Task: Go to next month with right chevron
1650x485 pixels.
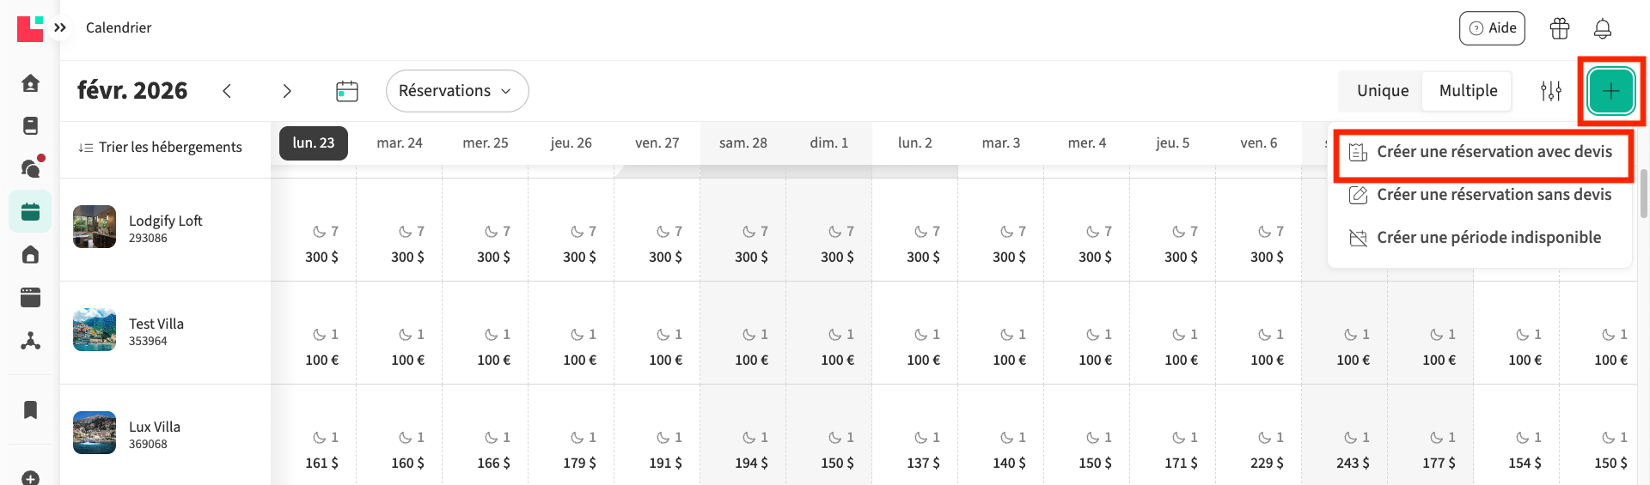Action: click(287, 91)
